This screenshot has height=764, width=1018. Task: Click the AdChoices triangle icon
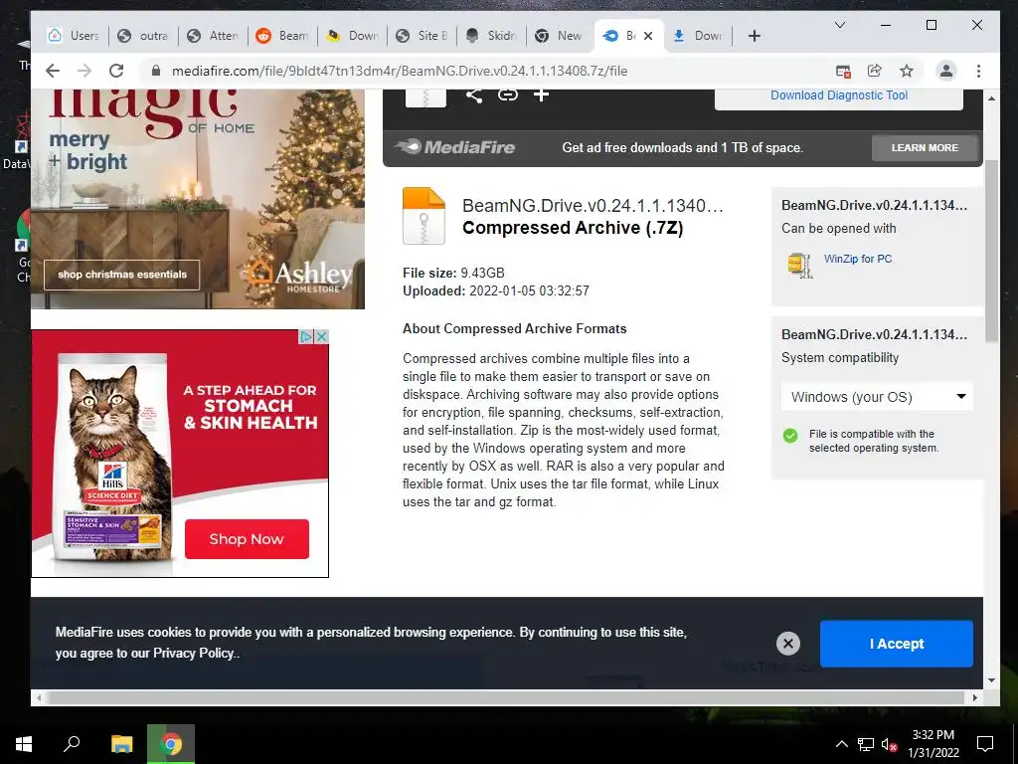pos(306,336)
